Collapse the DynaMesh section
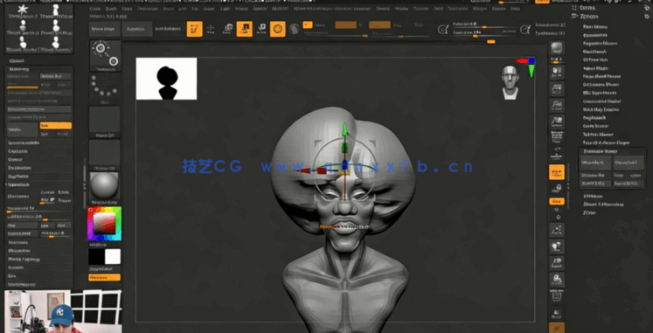Screen dimensions: 653x333 pos(17,184)
